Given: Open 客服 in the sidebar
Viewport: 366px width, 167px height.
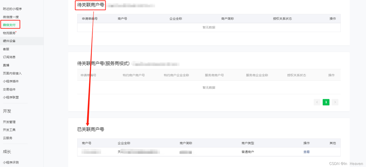Looking at the screenshot, I should (x=6, y=49).
